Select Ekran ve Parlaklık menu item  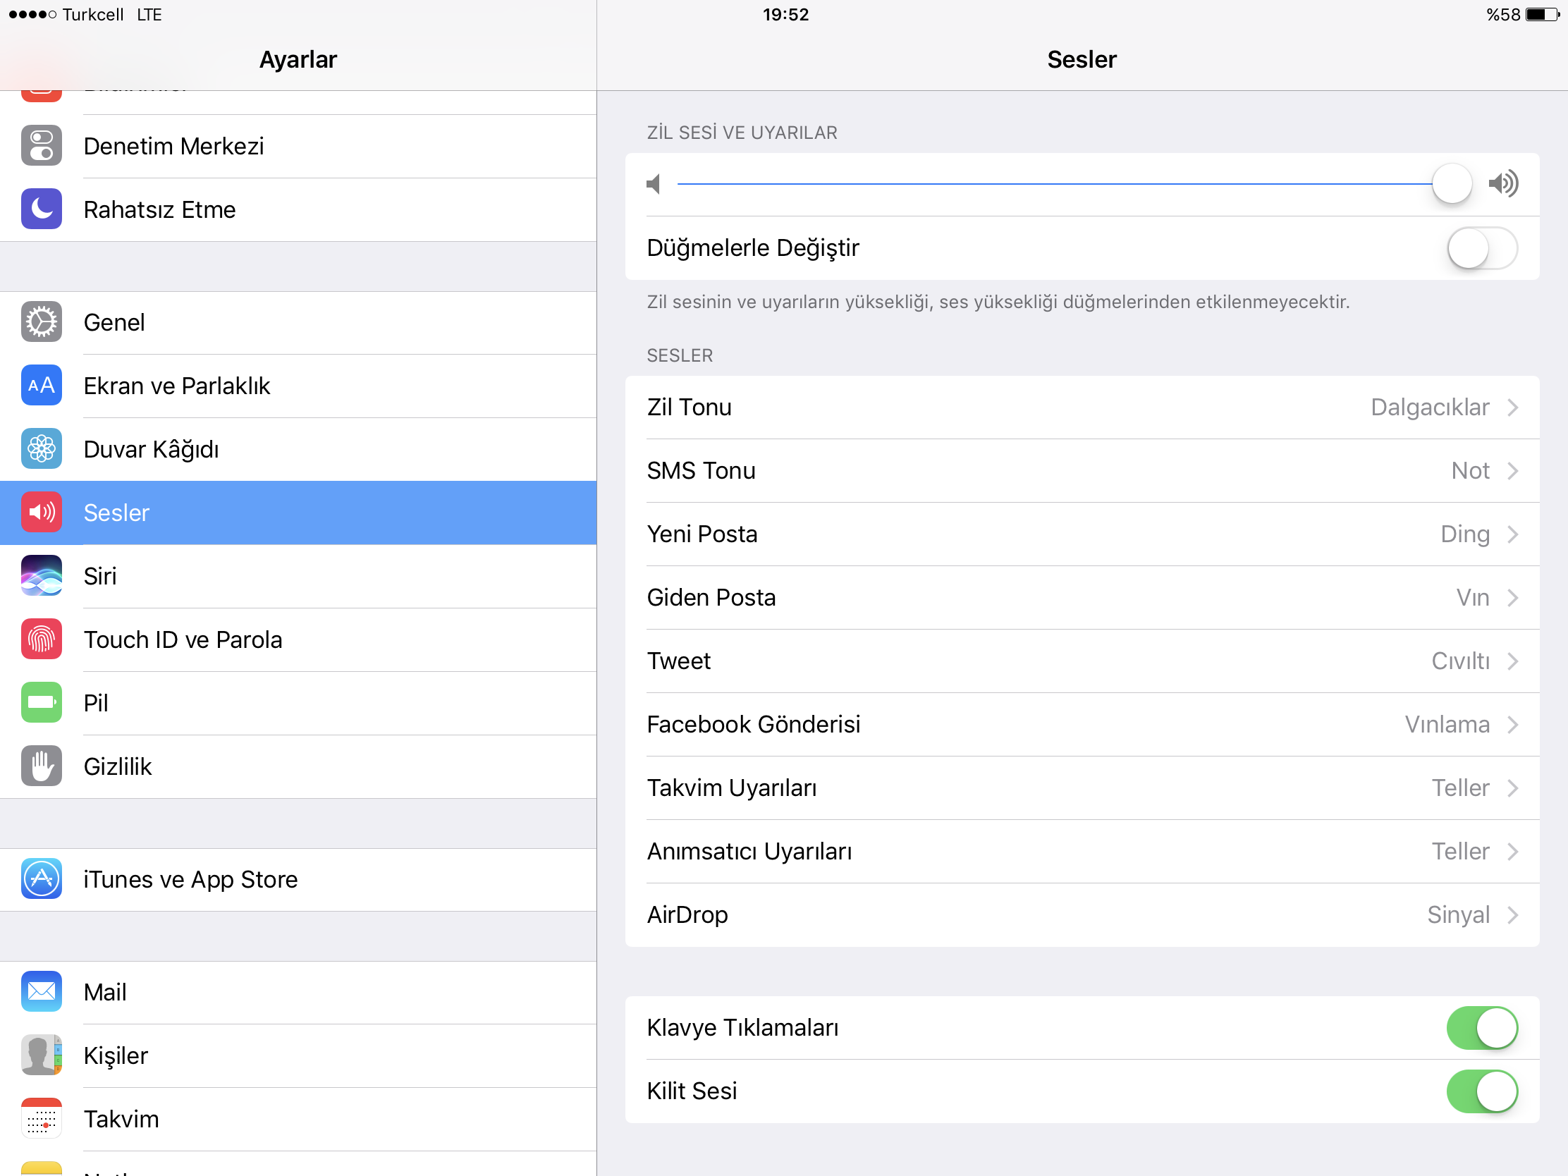298,386
